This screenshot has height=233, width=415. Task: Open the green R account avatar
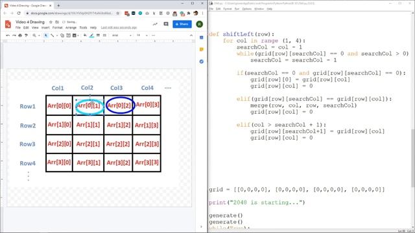click(x=200, y=24)
